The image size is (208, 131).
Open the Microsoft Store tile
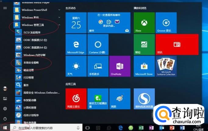pos(144,66)
